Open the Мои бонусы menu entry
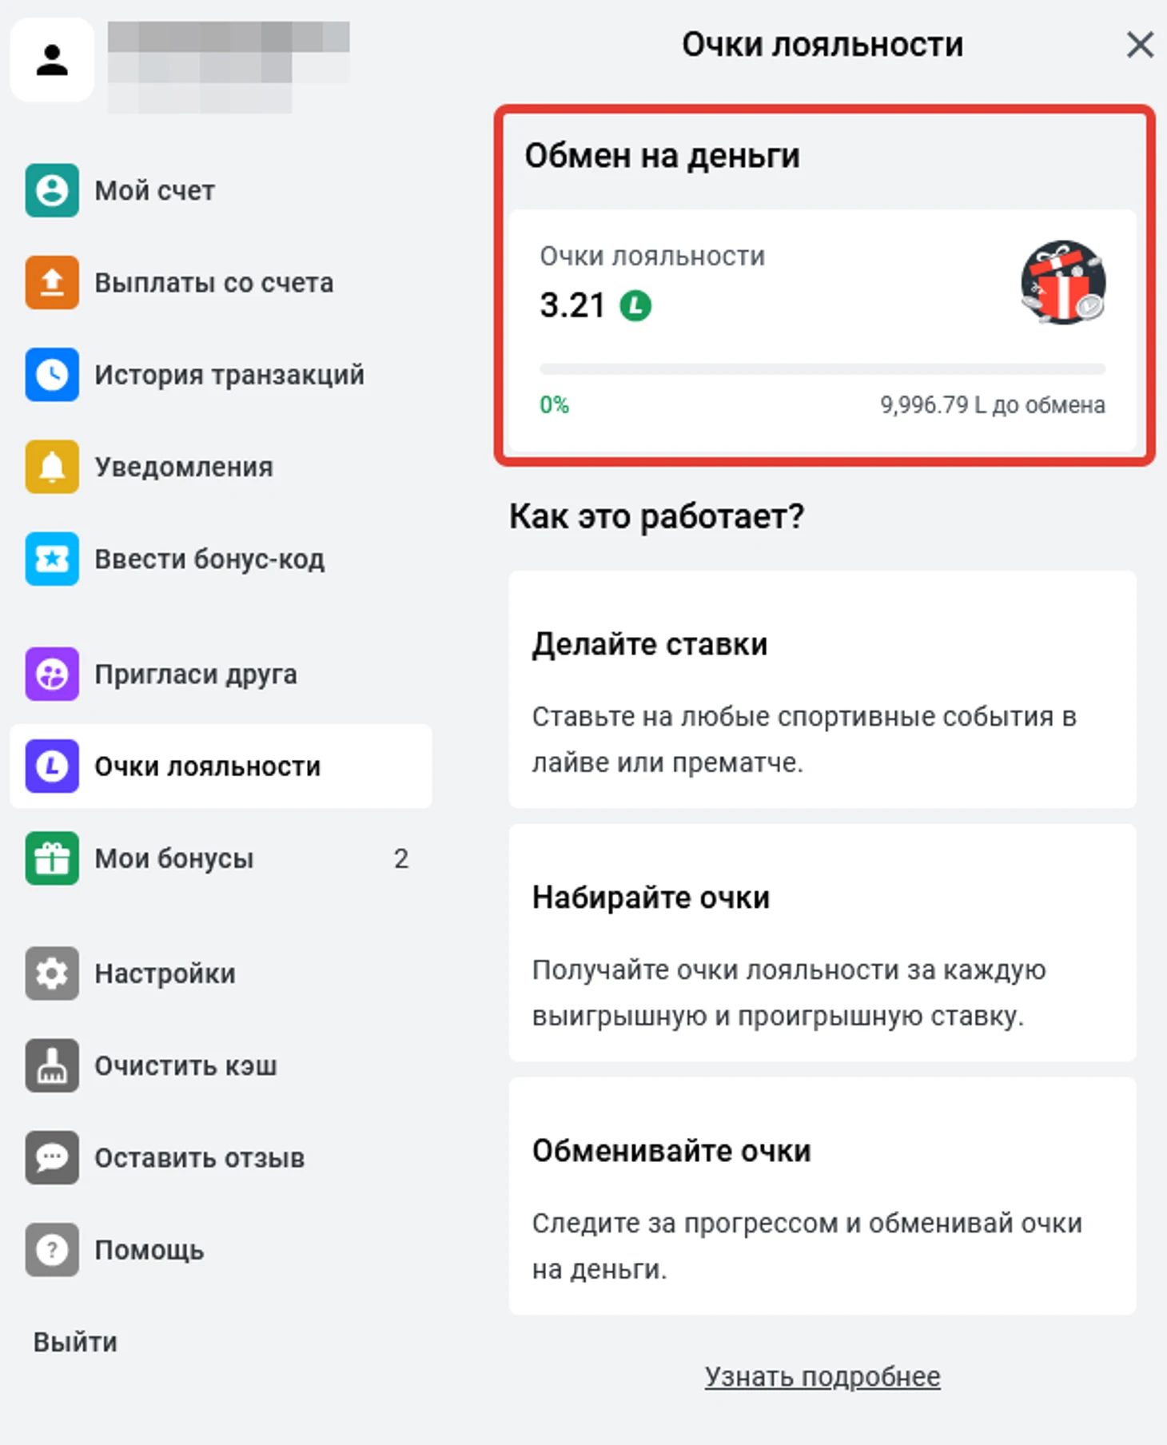The width and height of the screenshot is (1167, 1445). [221, 858]
